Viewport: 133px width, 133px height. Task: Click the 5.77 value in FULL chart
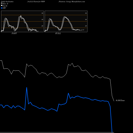click(82, 30)
